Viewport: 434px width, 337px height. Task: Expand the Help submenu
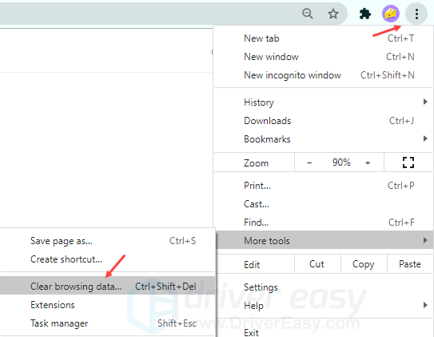(323, 306)
